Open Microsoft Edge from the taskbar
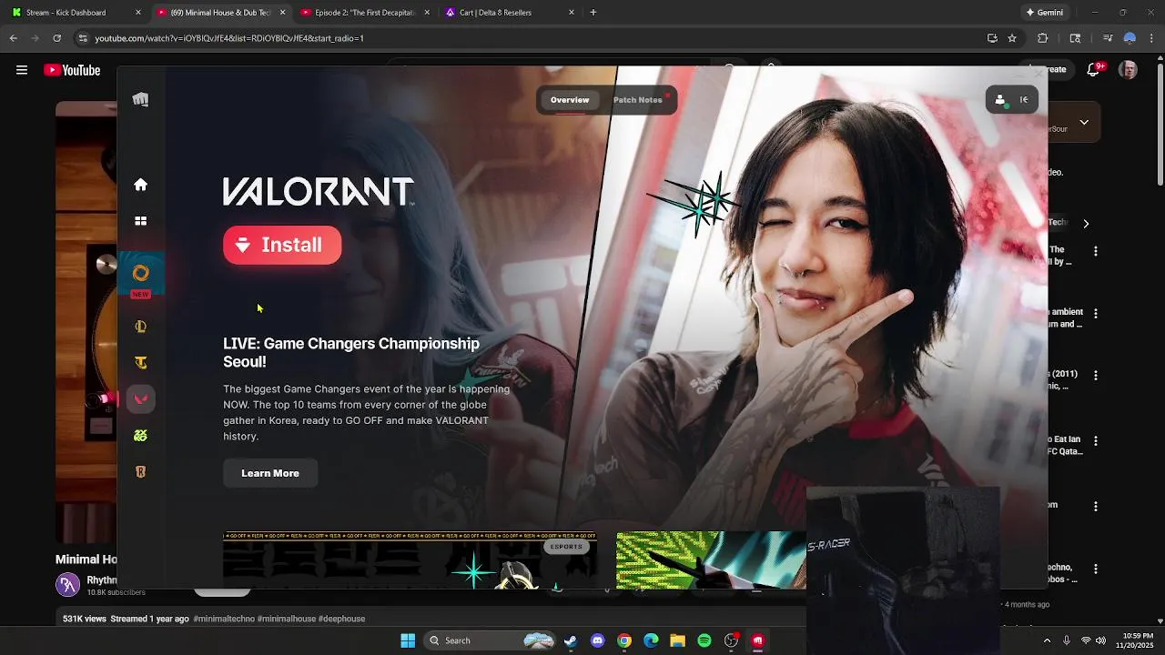 point(651,640)
